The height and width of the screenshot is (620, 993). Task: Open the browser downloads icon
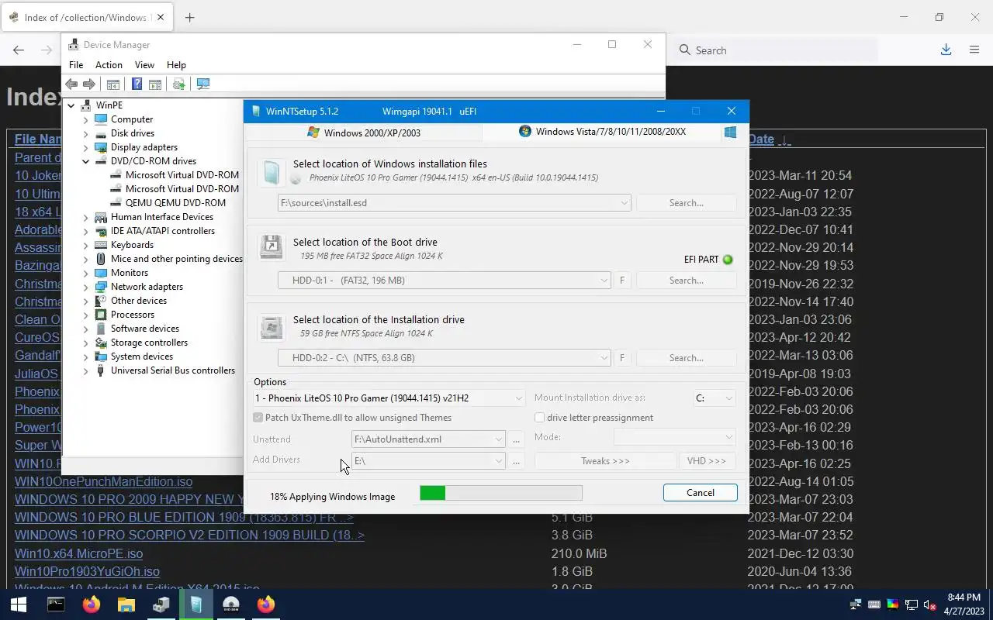(946, 50)
